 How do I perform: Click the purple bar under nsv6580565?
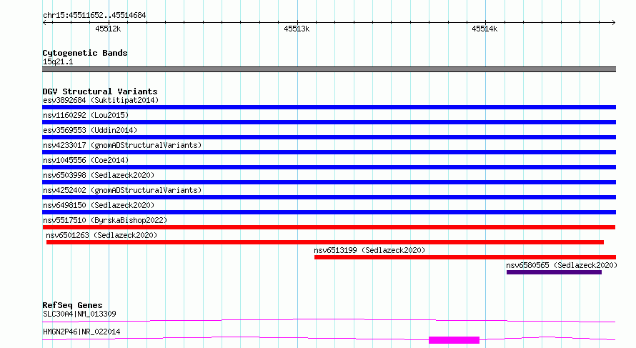pos(554,272)
